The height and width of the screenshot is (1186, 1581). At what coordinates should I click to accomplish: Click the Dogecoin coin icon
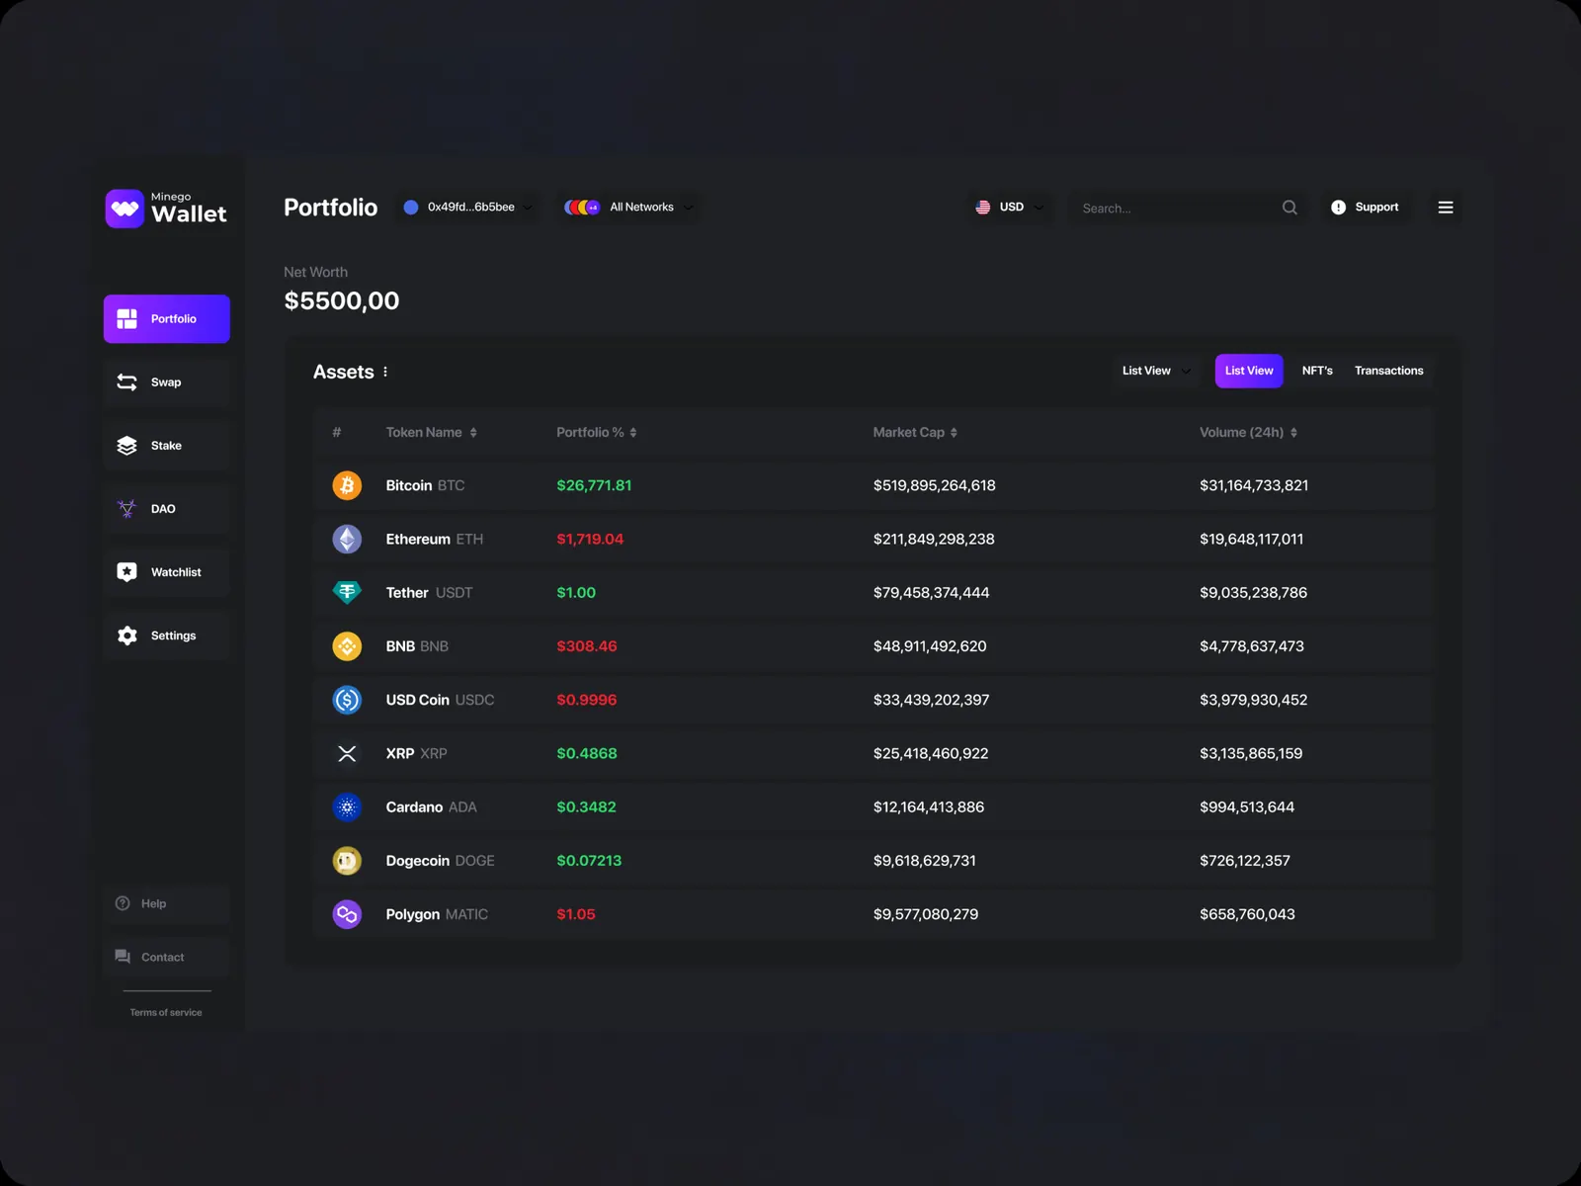pyautogui.click(x=347, y=861)
